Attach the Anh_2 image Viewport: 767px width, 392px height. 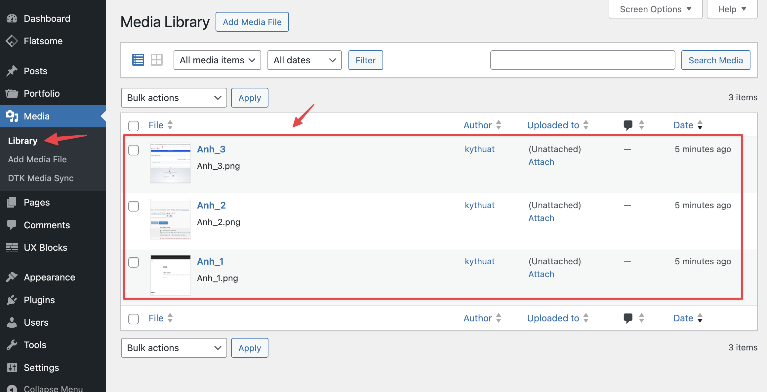point(541,218)
